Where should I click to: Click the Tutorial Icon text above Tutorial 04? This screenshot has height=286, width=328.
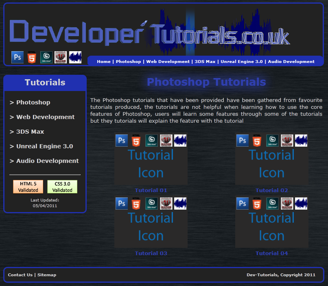272,227
